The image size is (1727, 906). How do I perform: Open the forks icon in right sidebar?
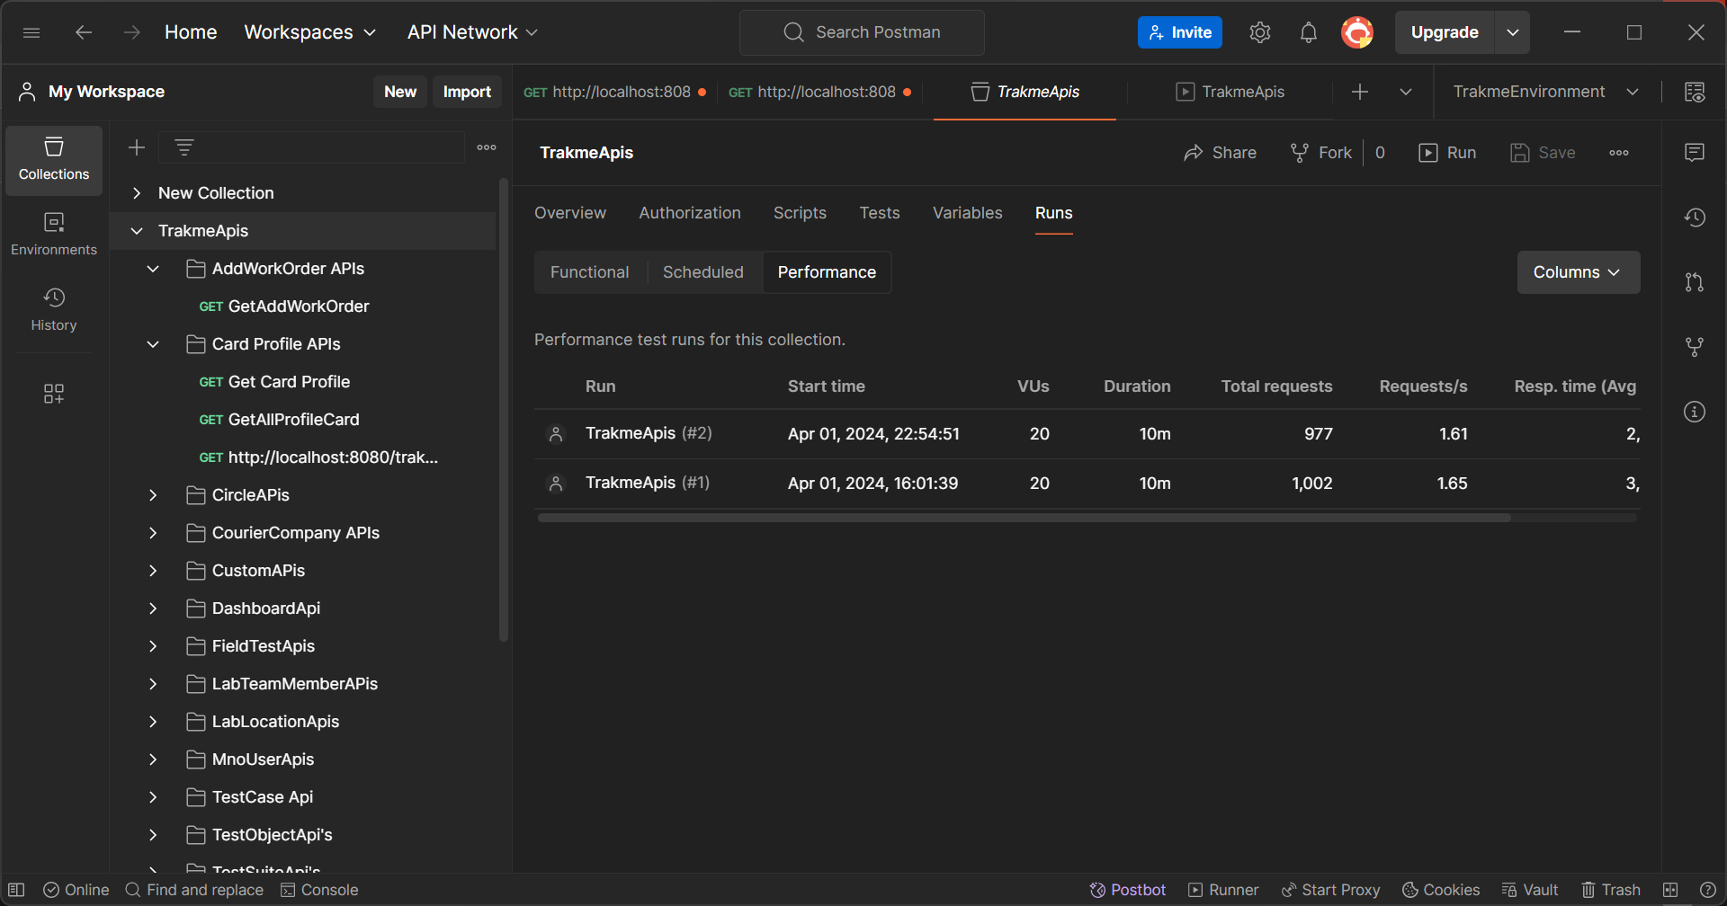coord(1695,347)
